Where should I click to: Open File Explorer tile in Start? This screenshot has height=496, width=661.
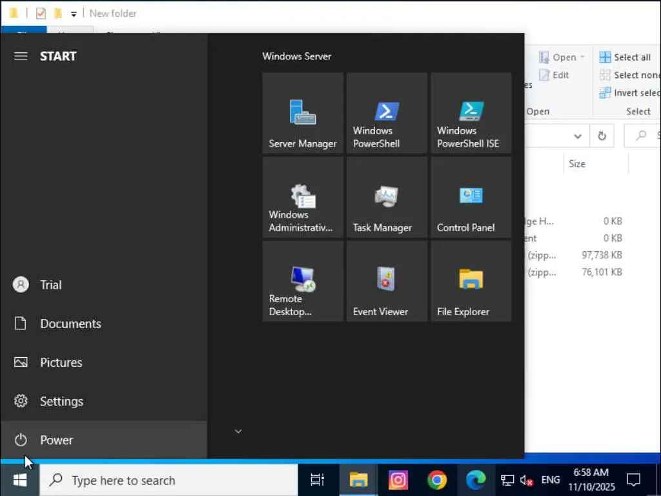coord(471,282)
